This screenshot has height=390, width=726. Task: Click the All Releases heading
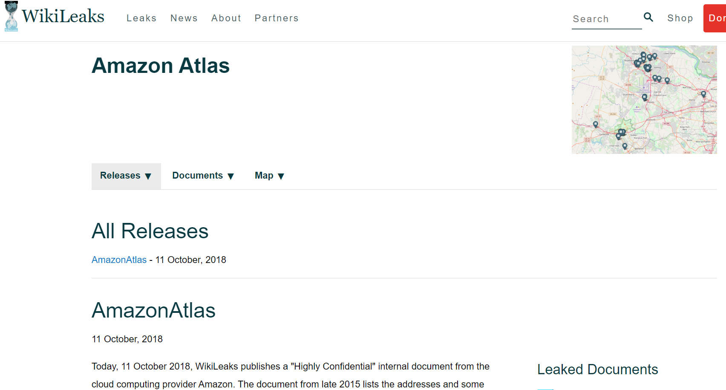[x=150, y=231]
